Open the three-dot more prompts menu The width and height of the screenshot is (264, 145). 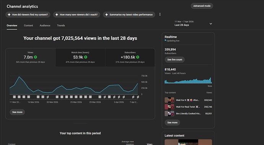pos(160,14)
